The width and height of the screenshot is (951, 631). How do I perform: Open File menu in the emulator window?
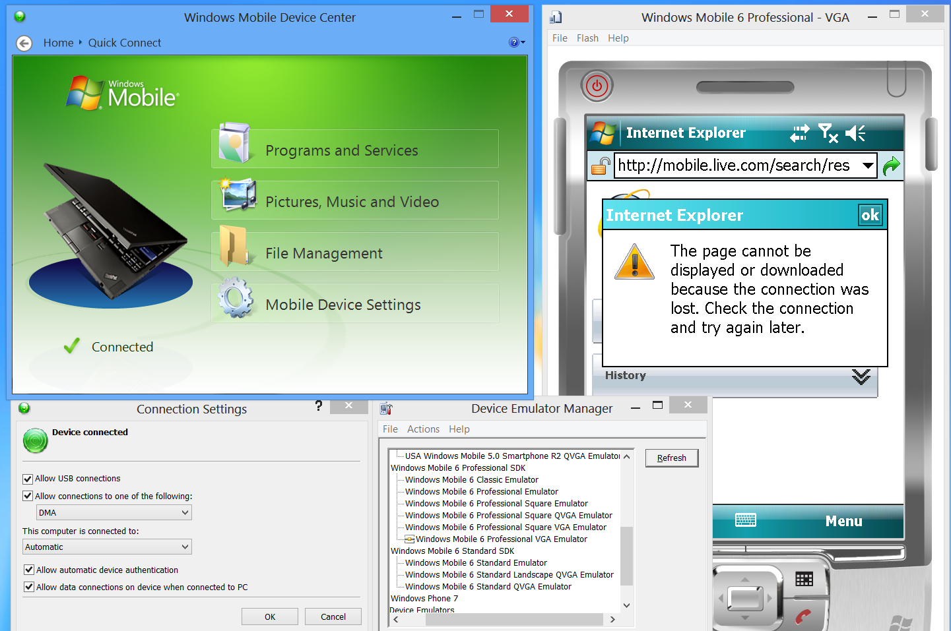pos(560,38)
